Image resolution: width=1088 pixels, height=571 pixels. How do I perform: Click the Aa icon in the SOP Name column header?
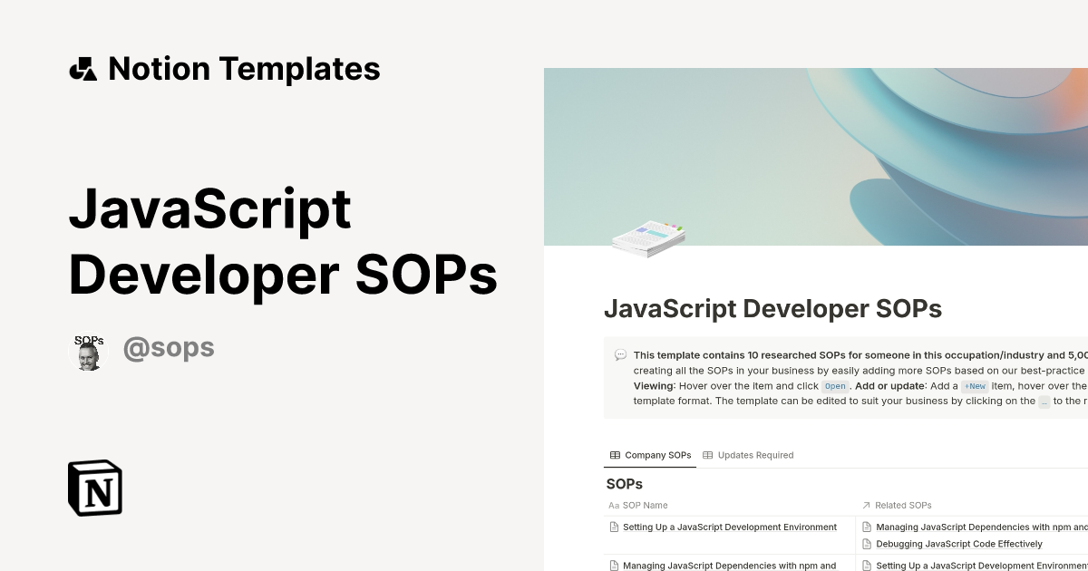[616, 505]
